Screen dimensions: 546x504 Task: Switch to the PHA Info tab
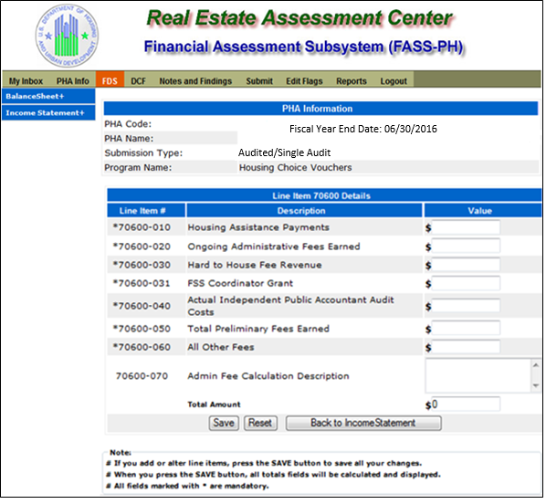[73, 81]
